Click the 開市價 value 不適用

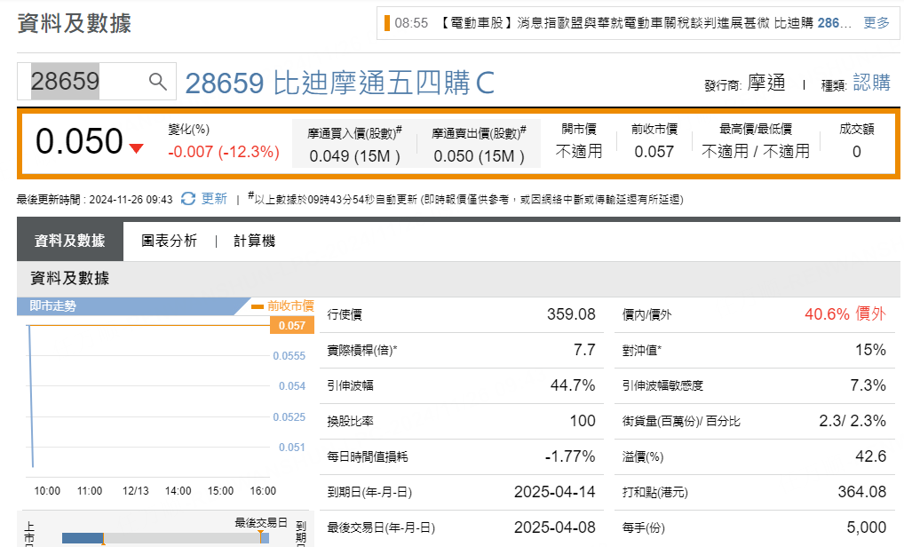[x=579, y=152]
